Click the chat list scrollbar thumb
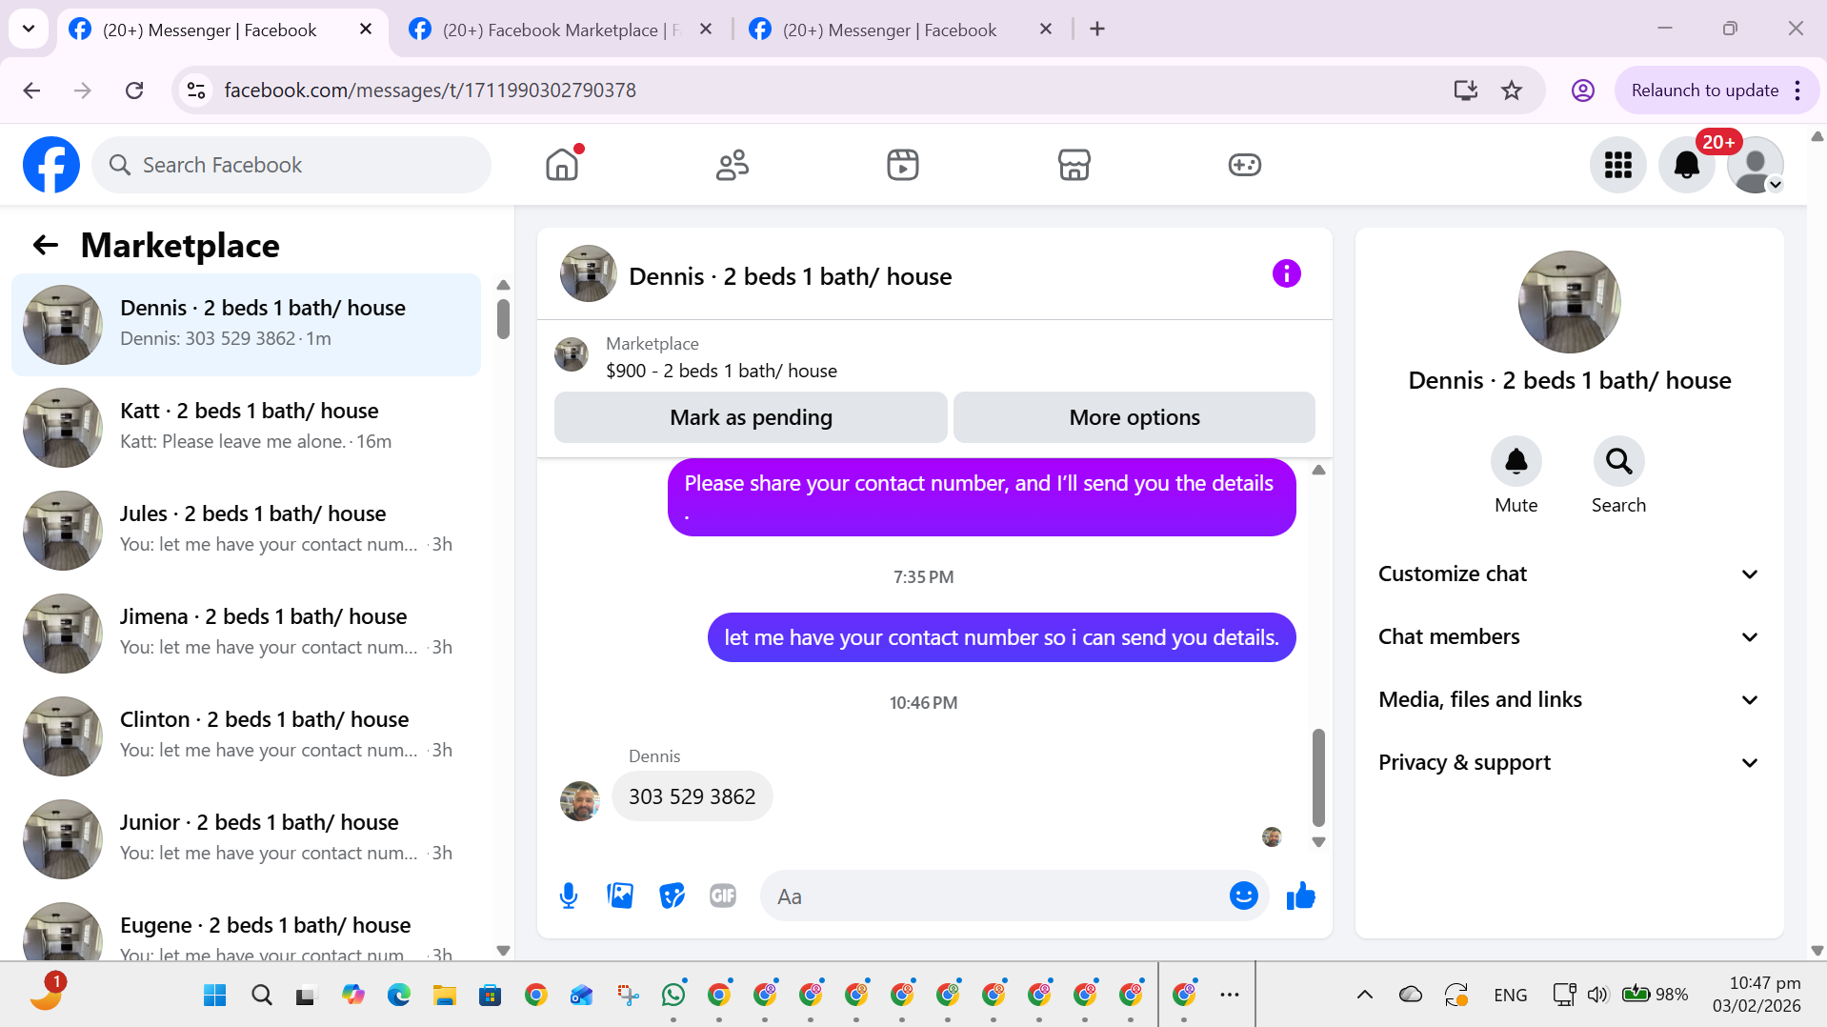This screenshot has height=1027, width=1827. pyautogui.click(x=503, y=319)
